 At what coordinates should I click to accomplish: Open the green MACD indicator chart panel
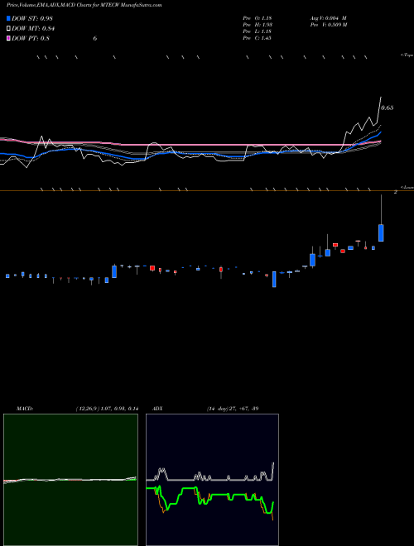click(70, 480)
